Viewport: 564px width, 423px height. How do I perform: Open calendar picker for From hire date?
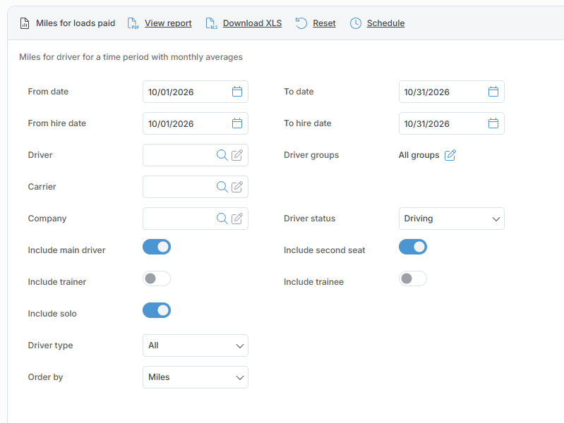click(x=237, y=123)
